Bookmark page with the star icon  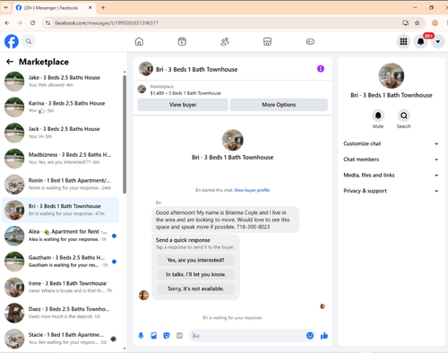click(x=418, y=23)
